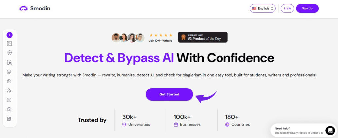
Task: Click the fingerprint sidebar icon
Action: pyautogui.click(x=9, y=109)
